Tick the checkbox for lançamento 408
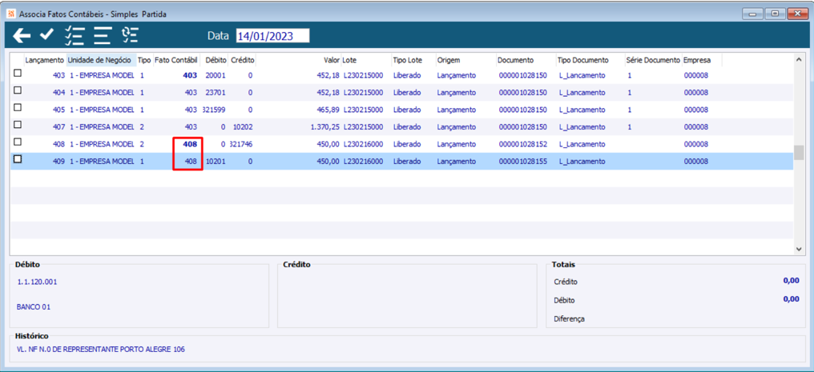Image resolution: width=814 pixels, height=372 pixels. tap(18, 142)
